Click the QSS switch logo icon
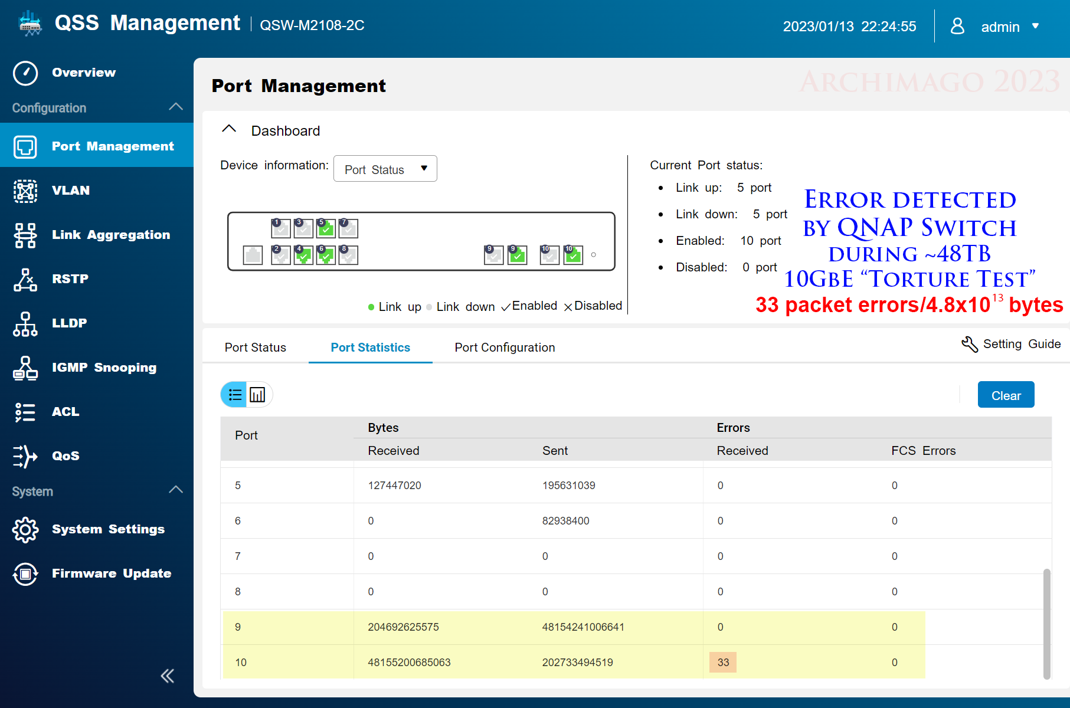Screen dimensions: 1070x708 point(30,24)
